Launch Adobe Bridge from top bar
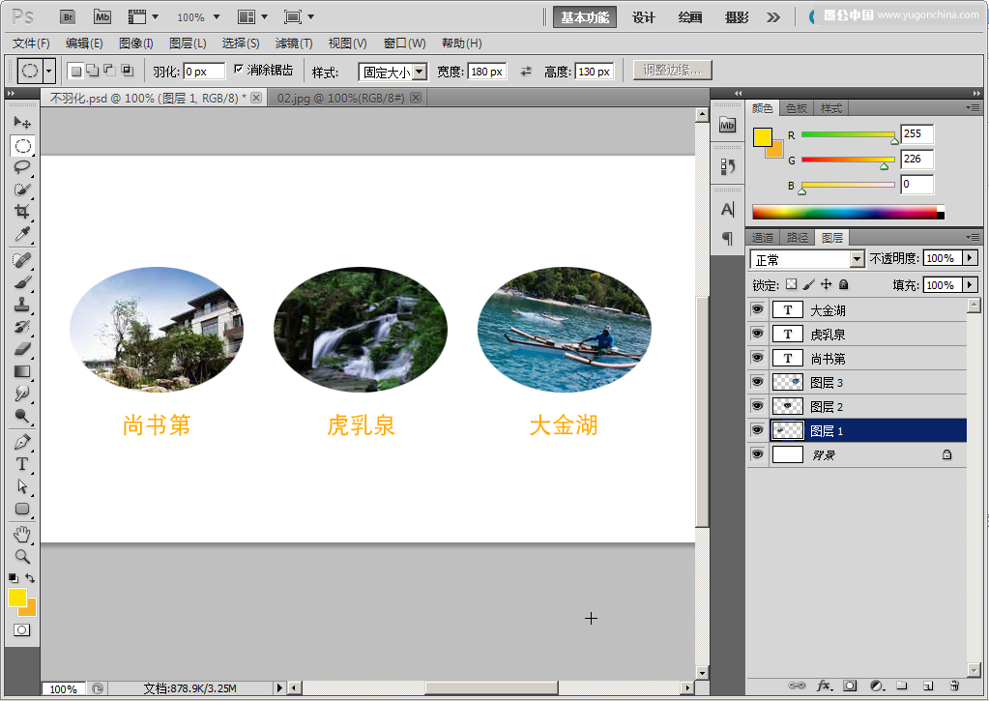This screenshot has height=701, width=989. pyautogui.click(x=68, y=17)
